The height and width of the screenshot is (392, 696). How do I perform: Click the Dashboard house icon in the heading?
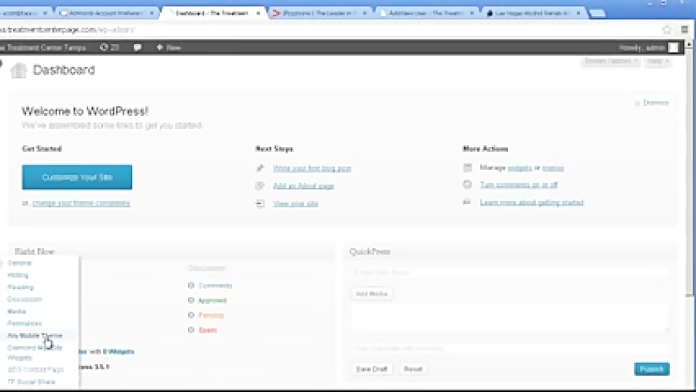point(19,70)
